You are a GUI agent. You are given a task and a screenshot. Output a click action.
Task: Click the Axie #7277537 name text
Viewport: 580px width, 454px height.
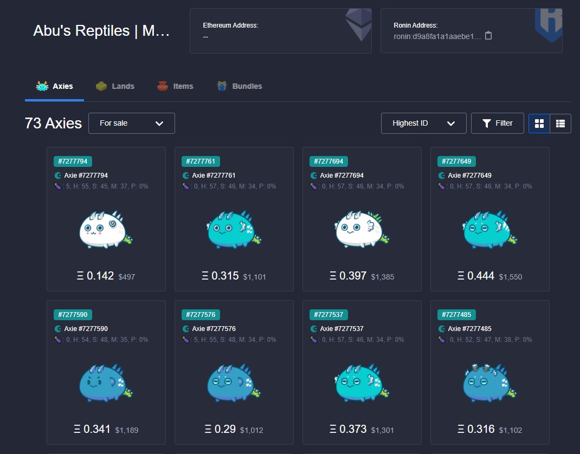click(x=342, y=329)
